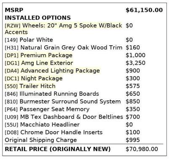Select Natural Grain Grey Oak Wood Trim
The height and width of the screenshot is (160, 169).
coord(64,47)
